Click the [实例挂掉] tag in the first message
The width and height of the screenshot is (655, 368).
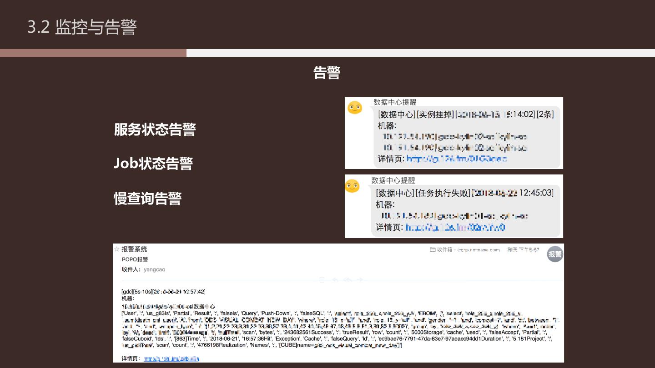pyautogui.click(x=435, y=114)
